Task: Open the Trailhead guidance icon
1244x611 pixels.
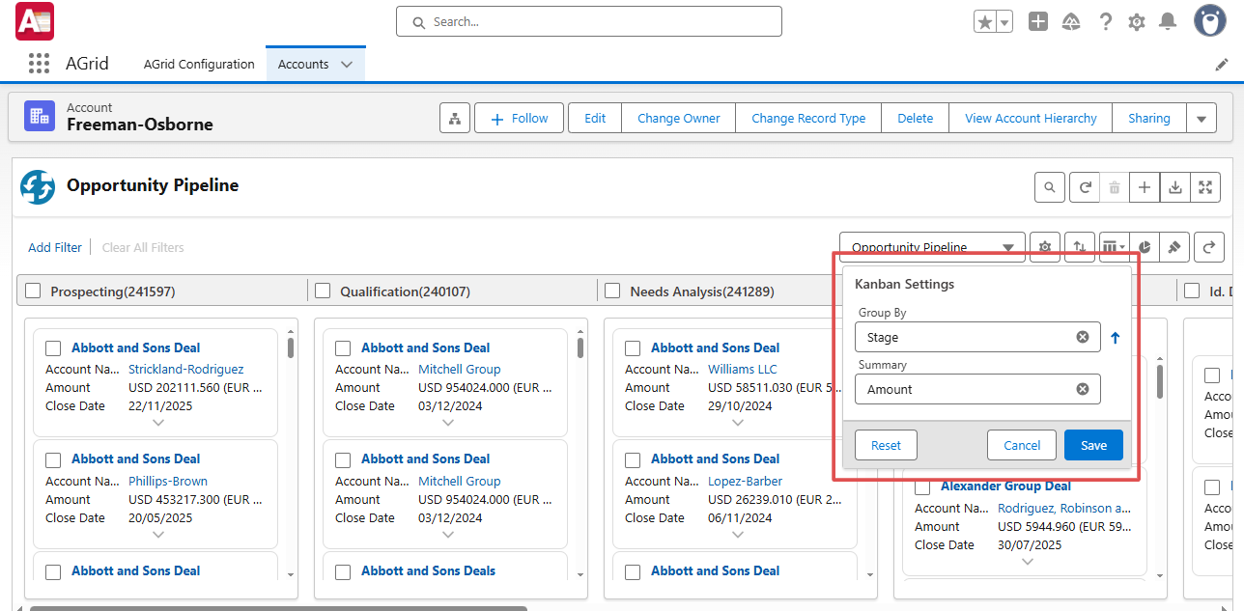Action: 1070,21
